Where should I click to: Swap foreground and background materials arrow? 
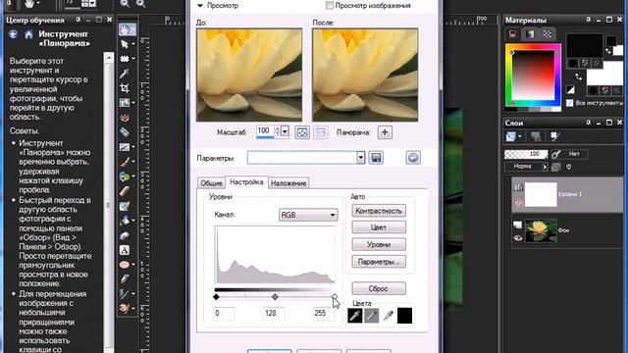tap(578, 76)
